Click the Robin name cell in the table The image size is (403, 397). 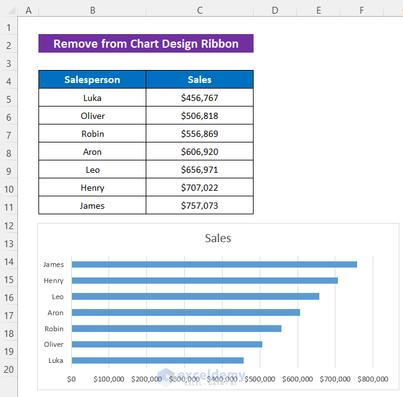tap(92, 134)
